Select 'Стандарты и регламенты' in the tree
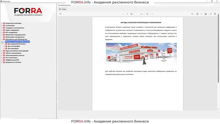Viewport: 220px width, 124px height. (15, 28)
